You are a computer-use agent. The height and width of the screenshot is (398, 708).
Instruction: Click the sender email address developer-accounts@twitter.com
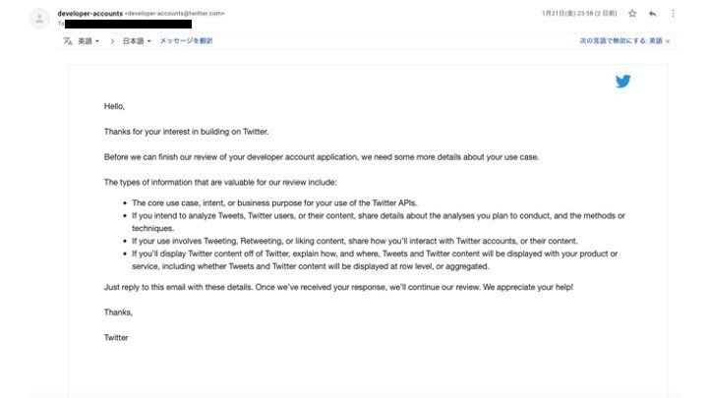174,14
